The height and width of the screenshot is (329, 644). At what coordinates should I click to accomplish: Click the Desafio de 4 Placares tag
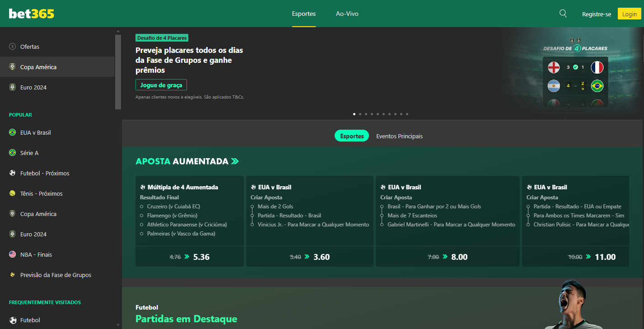[162, 38]
